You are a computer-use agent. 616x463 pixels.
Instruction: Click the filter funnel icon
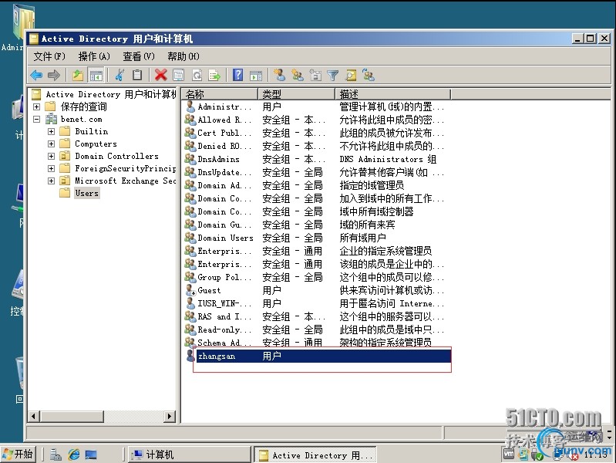[333, 75]
